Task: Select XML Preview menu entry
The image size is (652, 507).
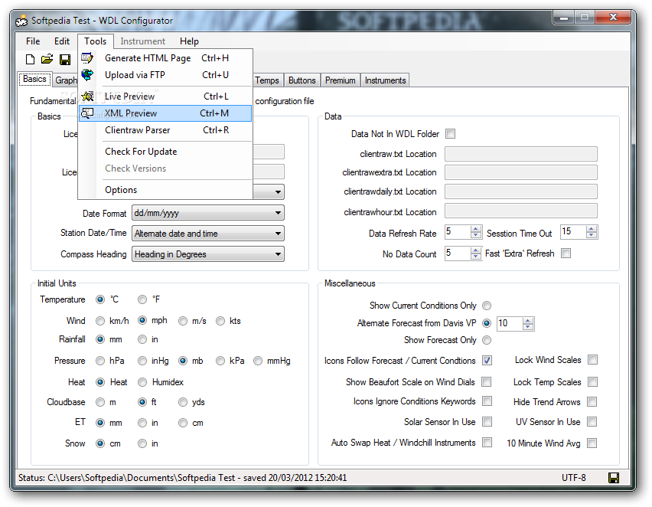Action: coord(165,113)
